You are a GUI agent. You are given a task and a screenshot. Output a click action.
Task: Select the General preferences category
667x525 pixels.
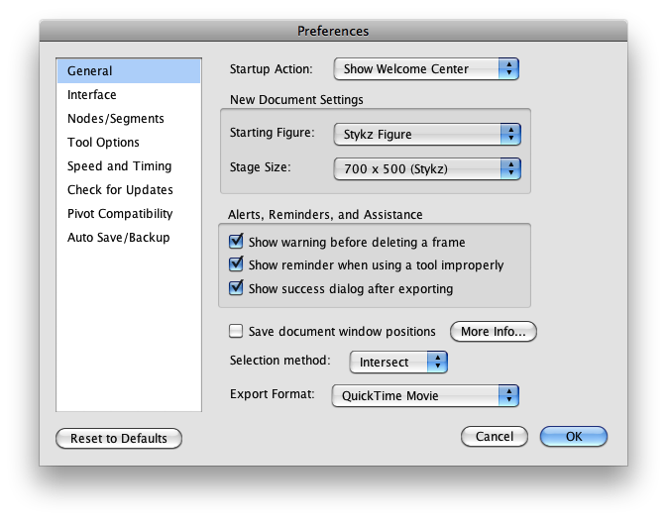click(129, 71)
